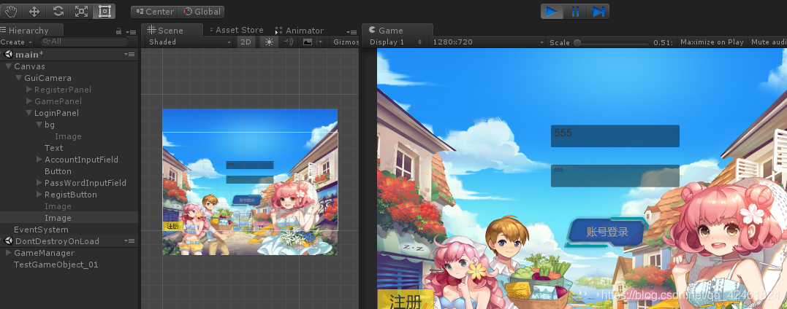
Task: Select the Image child under bg
Action: 68,136
